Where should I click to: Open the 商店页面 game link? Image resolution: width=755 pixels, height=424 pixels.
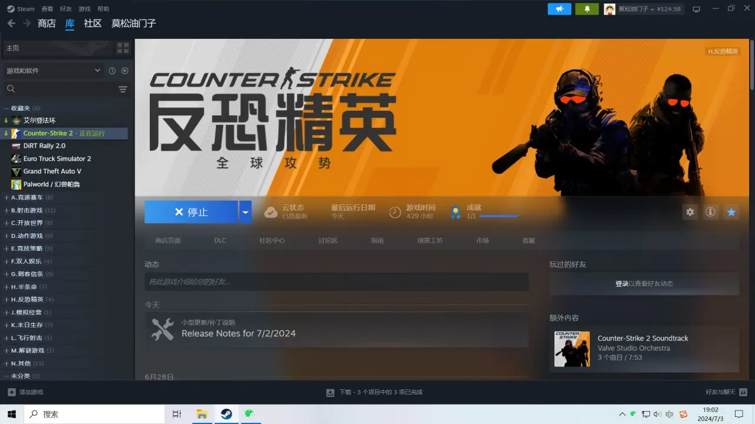168,240
